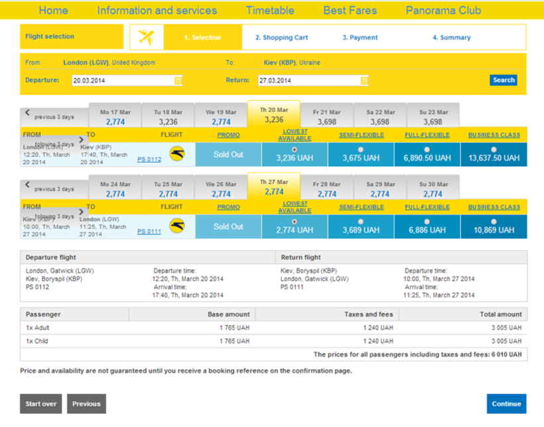Choose Mo 24 Mar return date tab
This screenshot has width=544, height=427.
[x=115, y=188]
